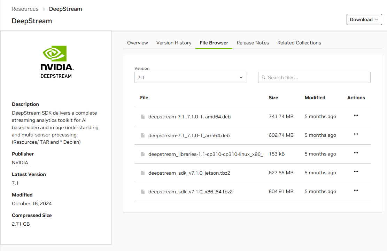
Task: Open actions menu for deepstream_sdk_v7.1.0_x86_64.tbz2
Action: (x=356, y=190)
